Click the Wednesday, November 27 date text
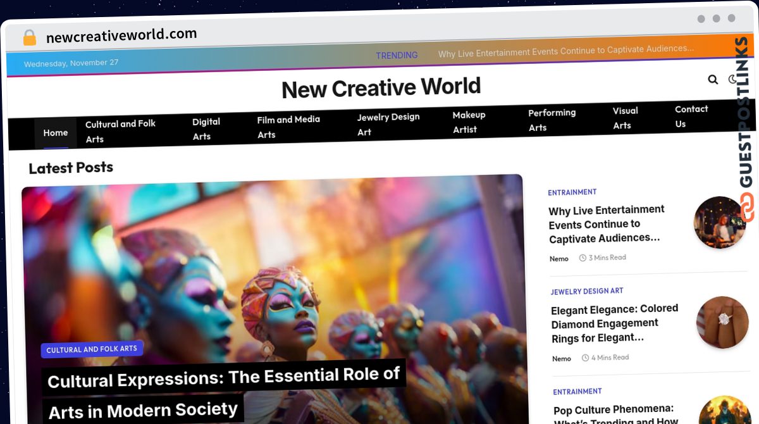759x424 pixels. click(71, 63)
